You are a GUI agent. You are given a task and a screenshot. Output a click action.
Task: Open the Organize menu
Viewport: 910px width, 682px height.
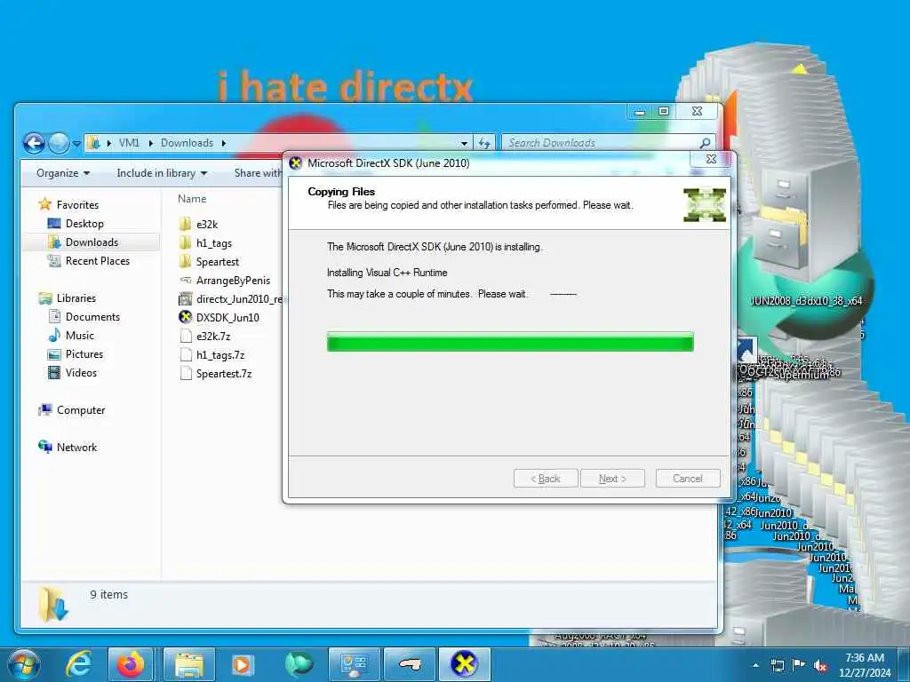coord(63,173)
